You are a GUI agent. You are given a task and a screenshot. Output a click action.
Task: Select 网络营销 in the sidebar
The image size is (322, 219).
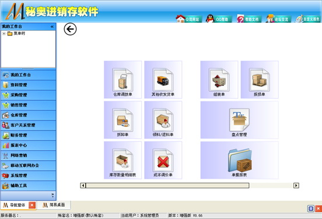29,156
